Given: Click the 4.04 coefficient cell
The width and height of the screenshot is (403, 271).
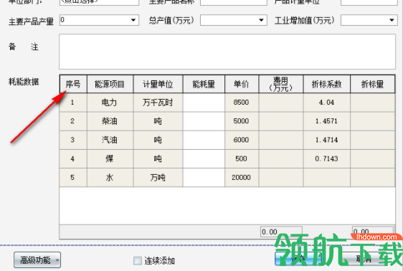Looking at the screenshot, I should click(x=327, y=103).
